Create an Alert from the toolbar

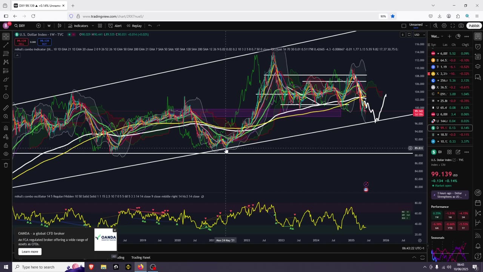point(115,26)
